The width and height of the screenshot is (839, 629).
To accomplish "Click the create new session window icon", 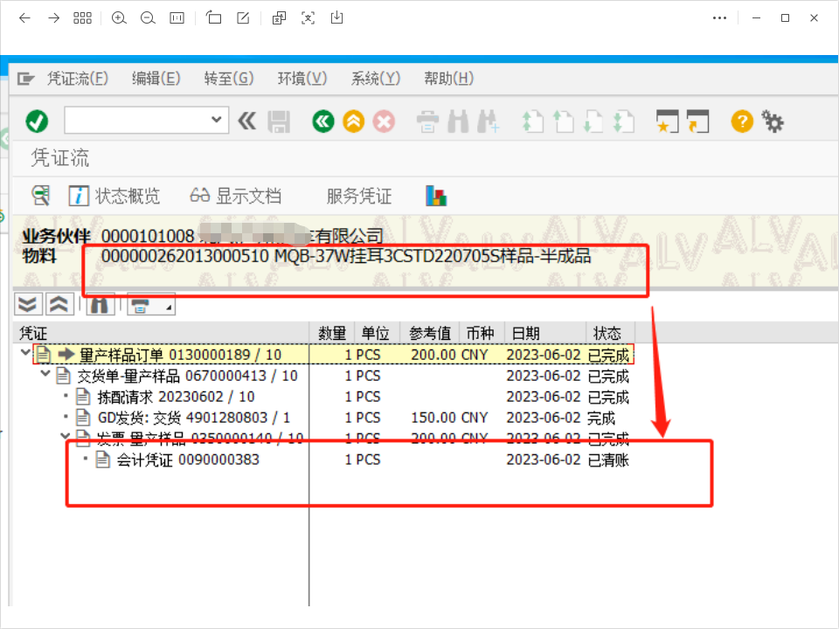I will [x=667, y=121].
